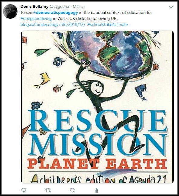Expand the tweet options chevron menu

click(171, 7)
